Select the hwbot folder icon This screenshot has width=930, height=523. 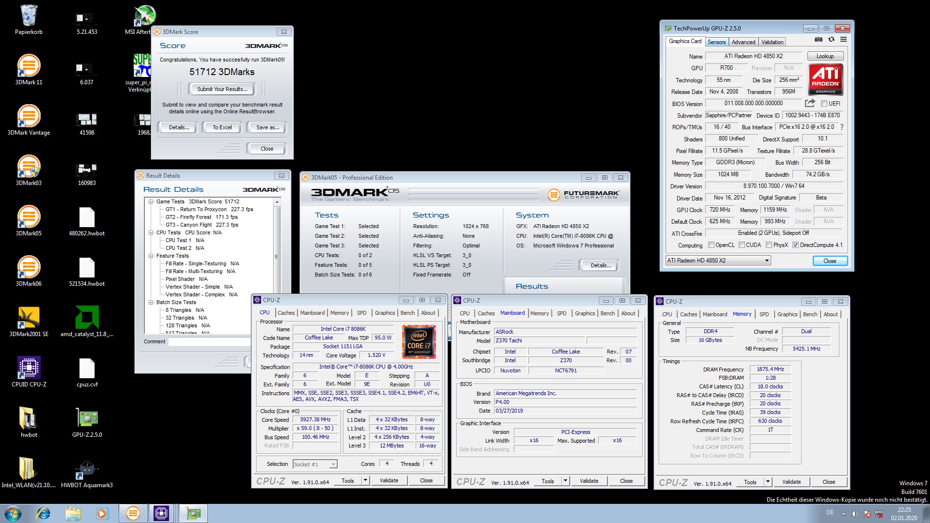tap(29, 423)
